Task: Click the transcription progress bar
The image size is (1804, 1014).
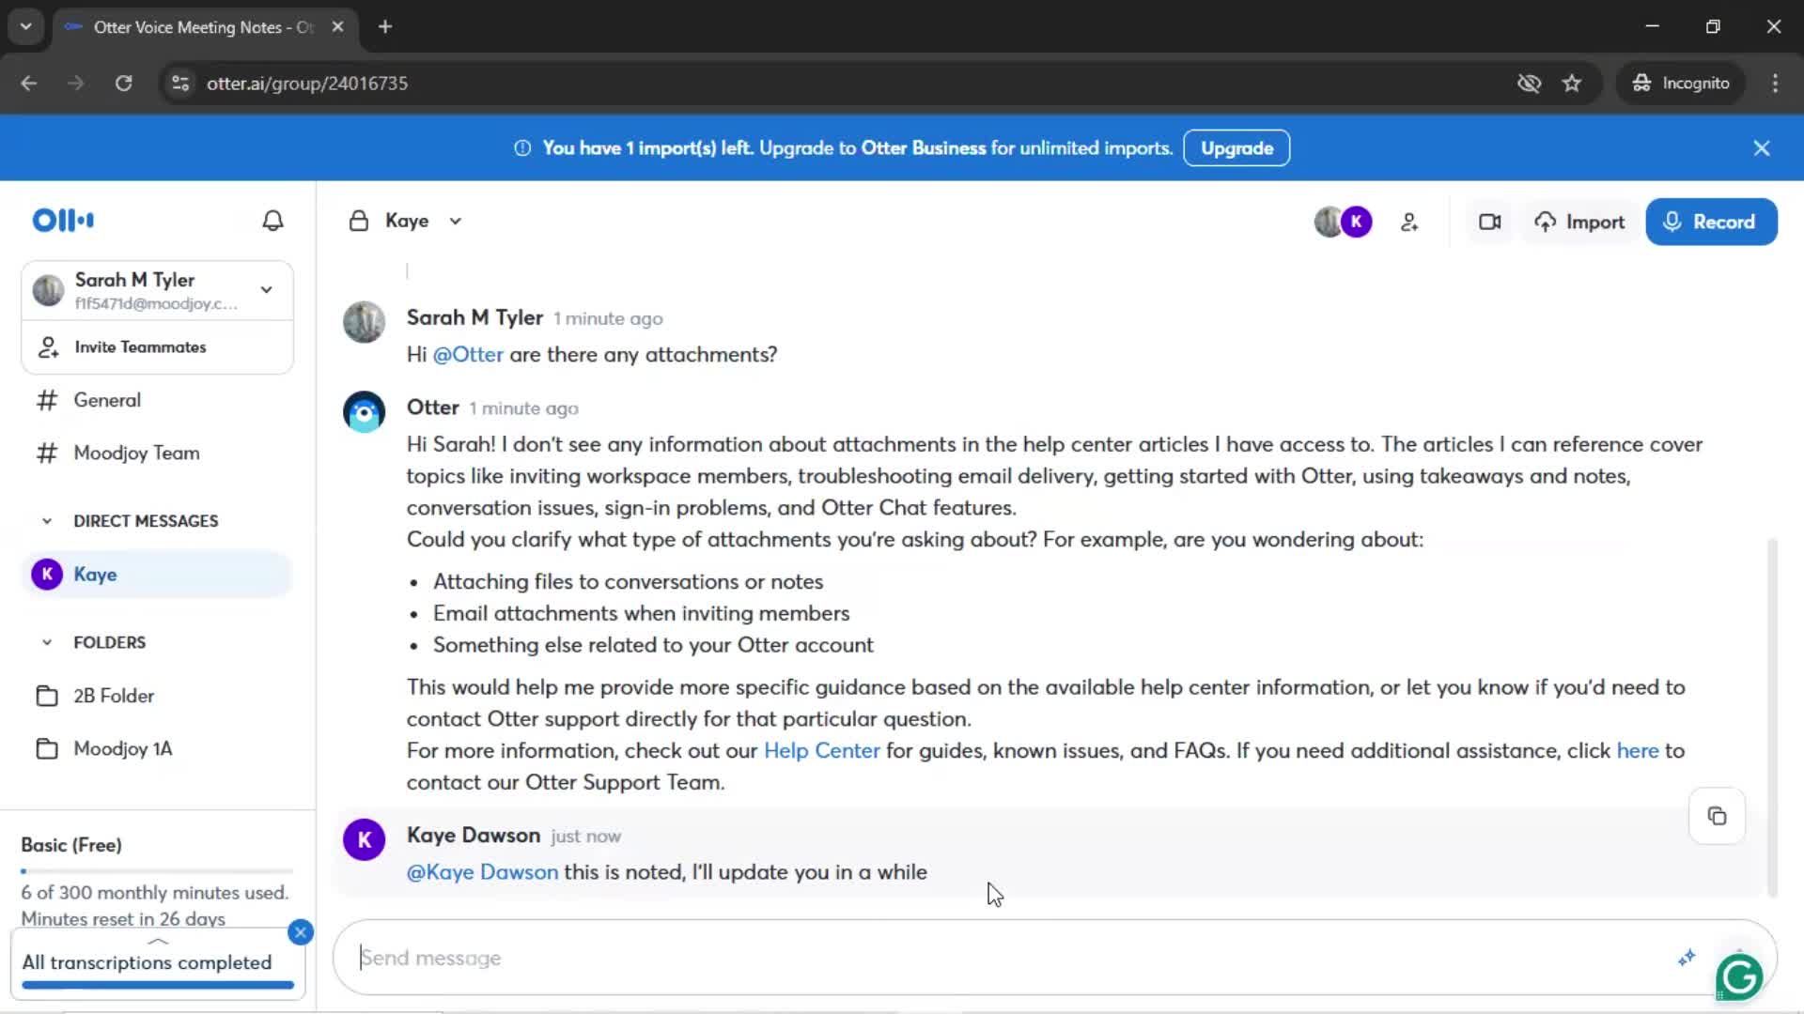Action: pyautogui.click(x=158, y=985)
